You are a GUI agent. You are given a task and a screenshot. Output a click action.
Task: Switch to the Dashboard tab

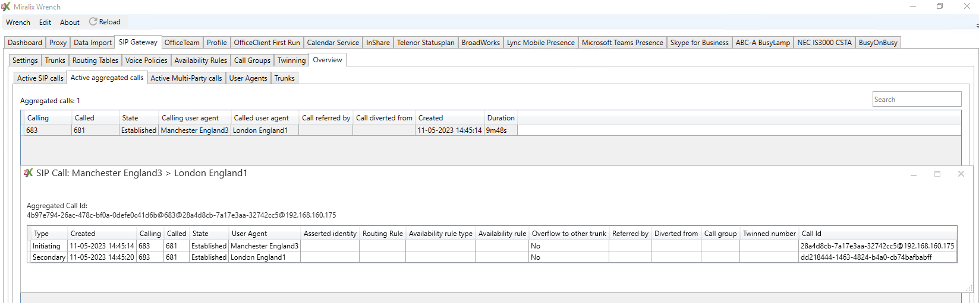25,43
